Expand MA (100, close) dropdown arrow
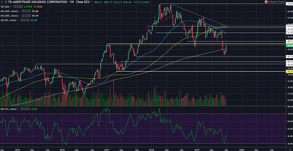The width and height of the screenshot is (293, 151). coord(19,11)
